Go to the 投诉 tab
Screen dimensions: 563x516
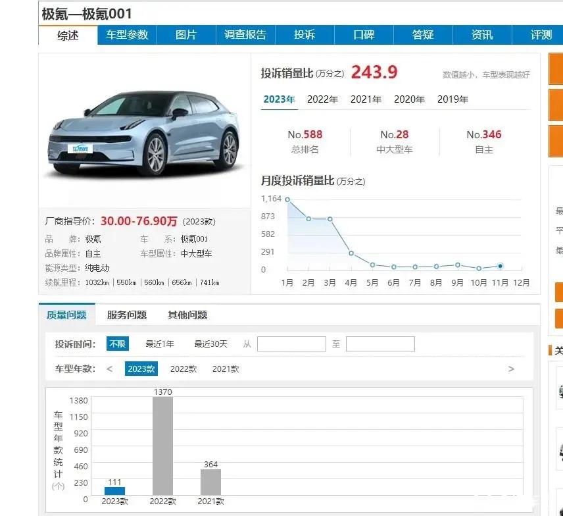pyautogui.click(x=305, y=35)
